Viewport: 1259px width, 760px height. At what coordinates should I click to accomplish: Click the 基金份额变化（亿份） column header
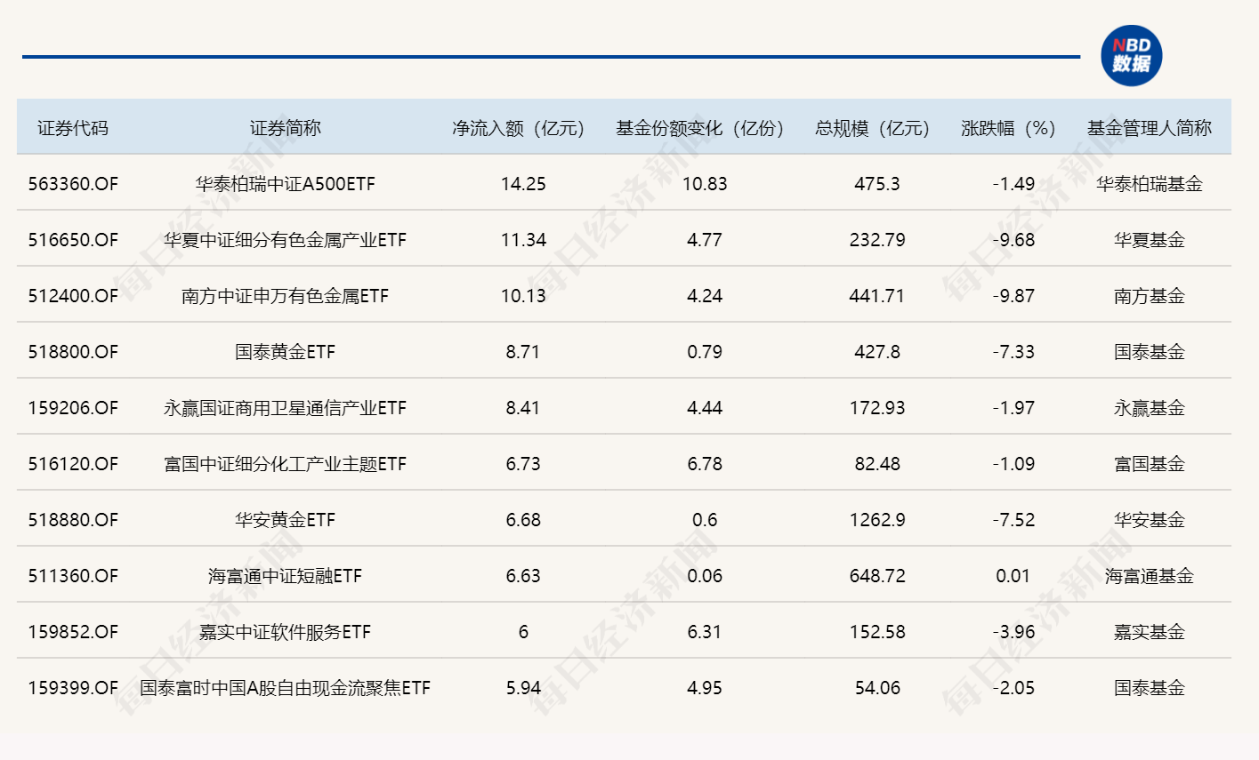tap(704, 128)
